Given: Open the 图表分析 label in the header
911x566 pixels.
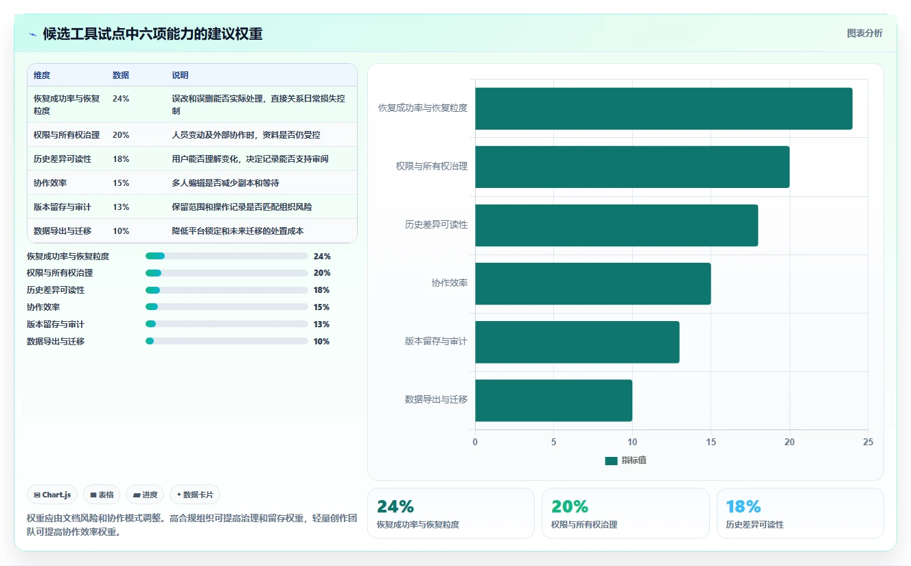Looking at the screenshot, I should tap(864, 33).
